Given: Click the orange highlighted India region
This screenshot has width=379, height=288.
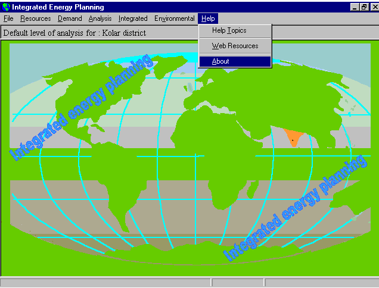Looking at the screenshot, I should point(292,137).
